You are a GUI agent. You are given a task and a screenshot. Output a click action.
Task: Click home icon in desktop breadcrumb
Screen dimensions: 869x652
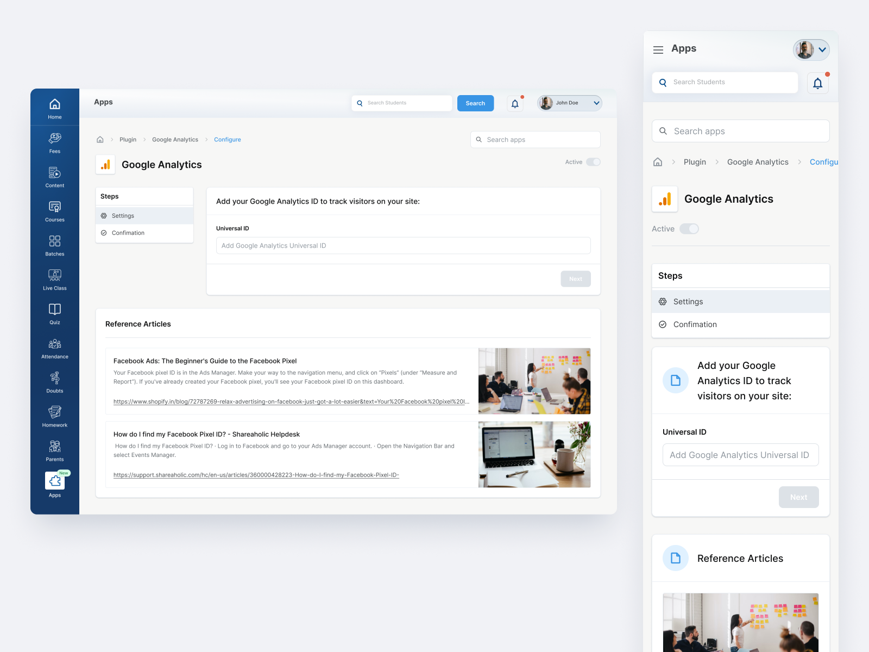click(x=100, y=140)
